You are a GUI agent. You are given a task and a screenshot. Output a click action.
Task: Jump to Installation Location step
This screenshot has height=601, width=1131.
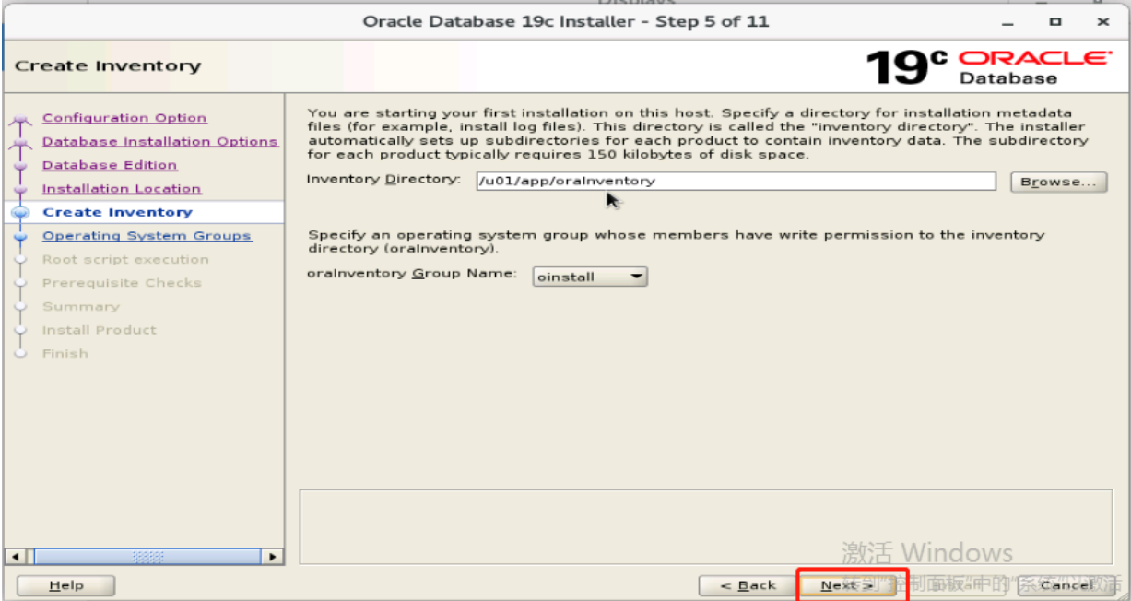coord(122,188)
